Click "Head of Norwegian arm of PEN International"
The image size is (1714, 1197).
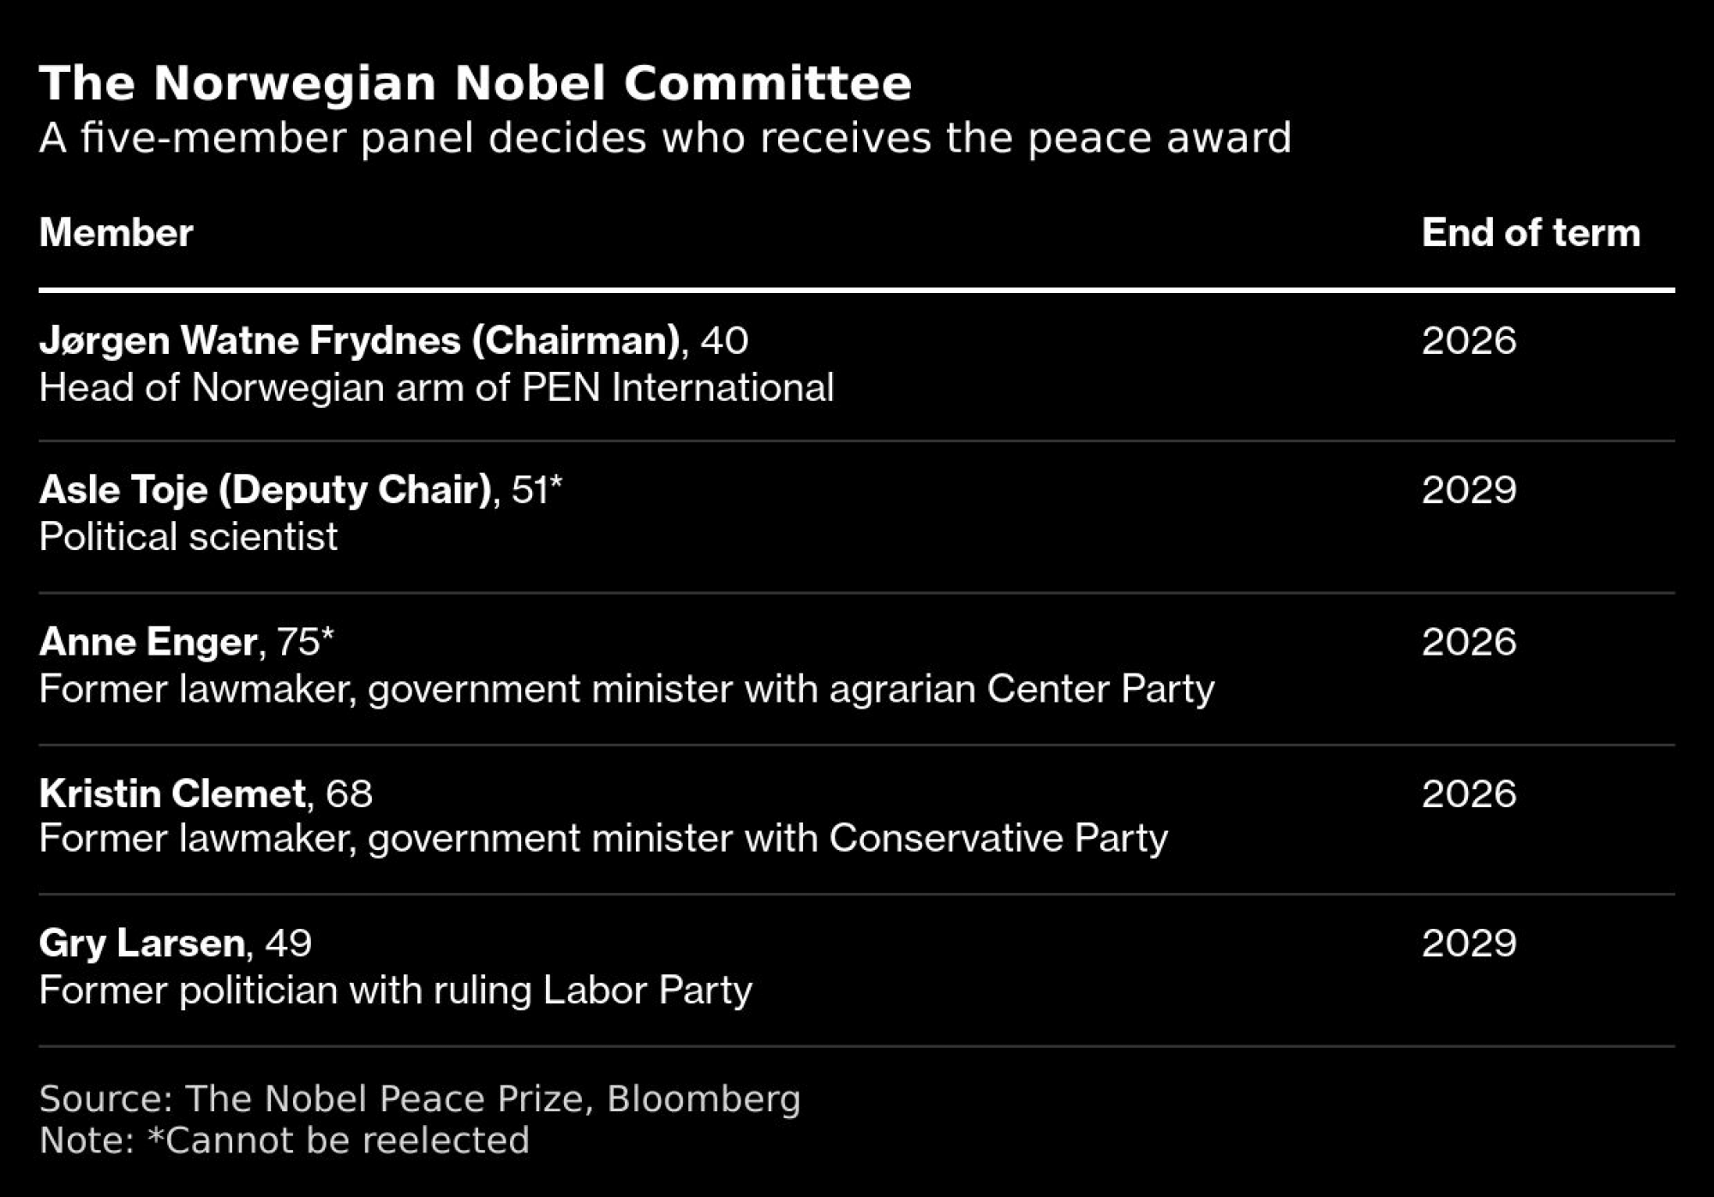(x=436, y=387)
